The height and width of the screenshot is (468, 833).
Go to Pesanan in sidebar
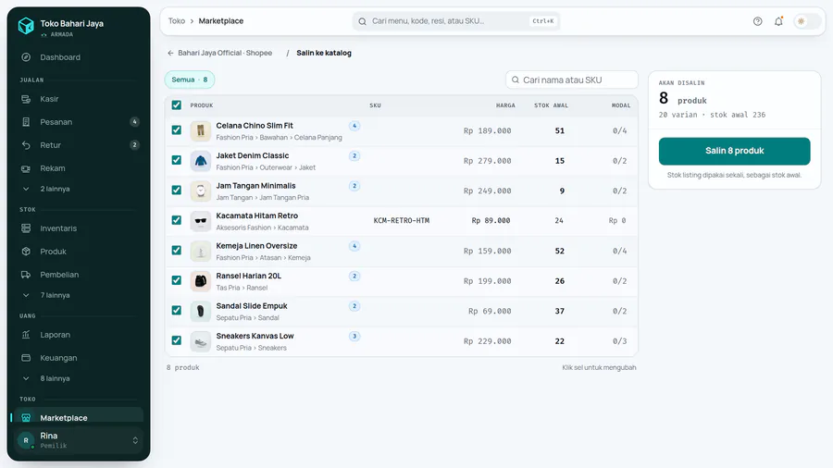coord(79,122)
